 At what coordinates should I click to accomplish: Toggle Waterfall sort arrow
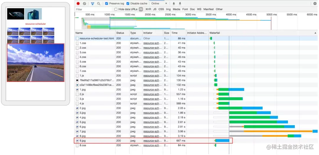coord(315,33)
